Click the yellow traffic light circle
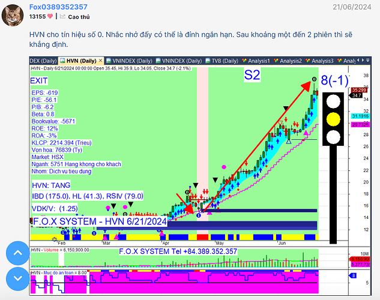Viewport: 380px width, 300px height. (333, 119)
